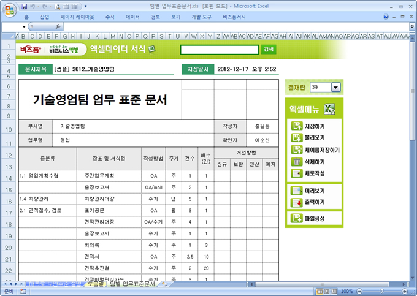Select the 이순신 confirmer cell

click(262, 140)
